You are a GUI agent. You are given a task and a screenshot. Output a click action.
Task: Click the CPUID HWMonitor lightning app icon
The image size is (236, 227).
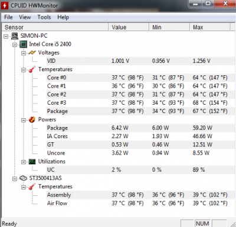coord(5,5)
